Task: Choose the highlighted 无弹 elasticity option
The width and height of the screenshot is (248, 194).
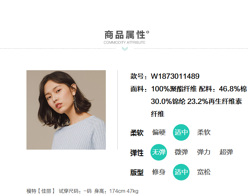Action: click(159, 152)
